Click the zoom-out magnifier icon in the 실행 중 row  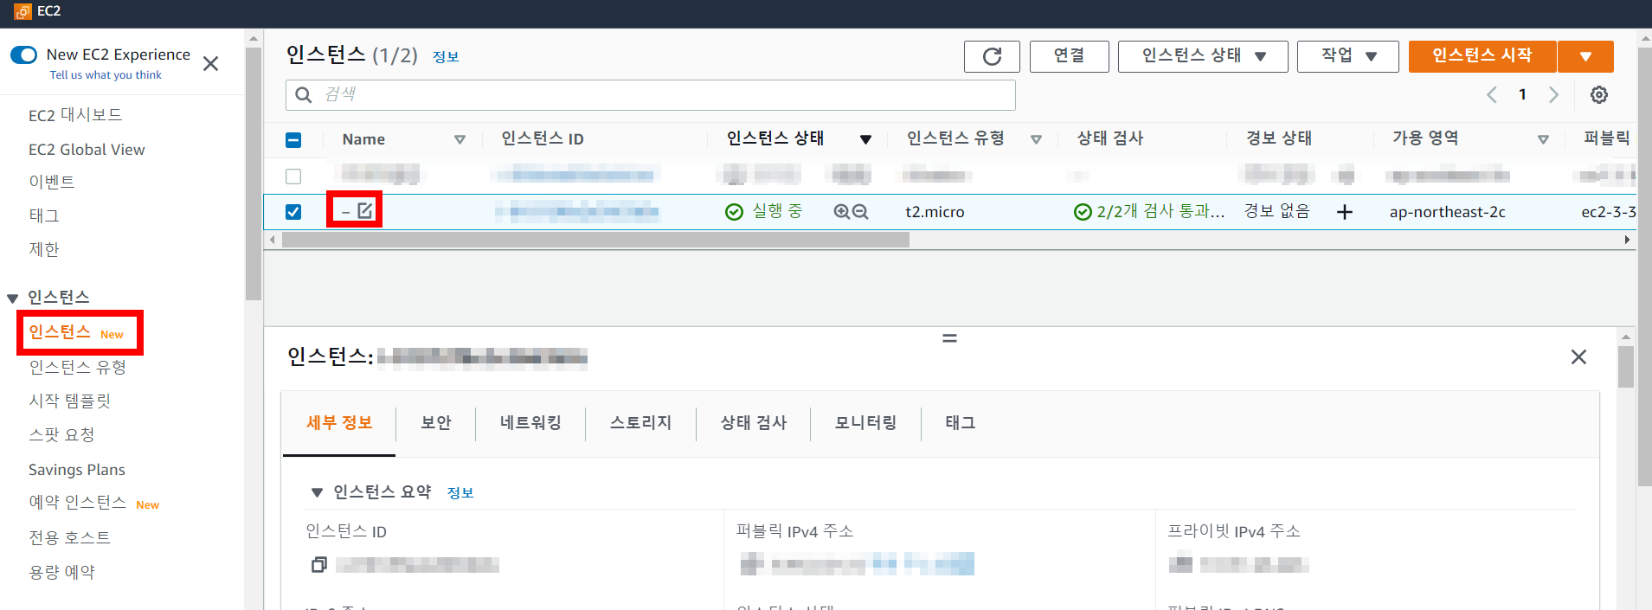tap(860, 211)
